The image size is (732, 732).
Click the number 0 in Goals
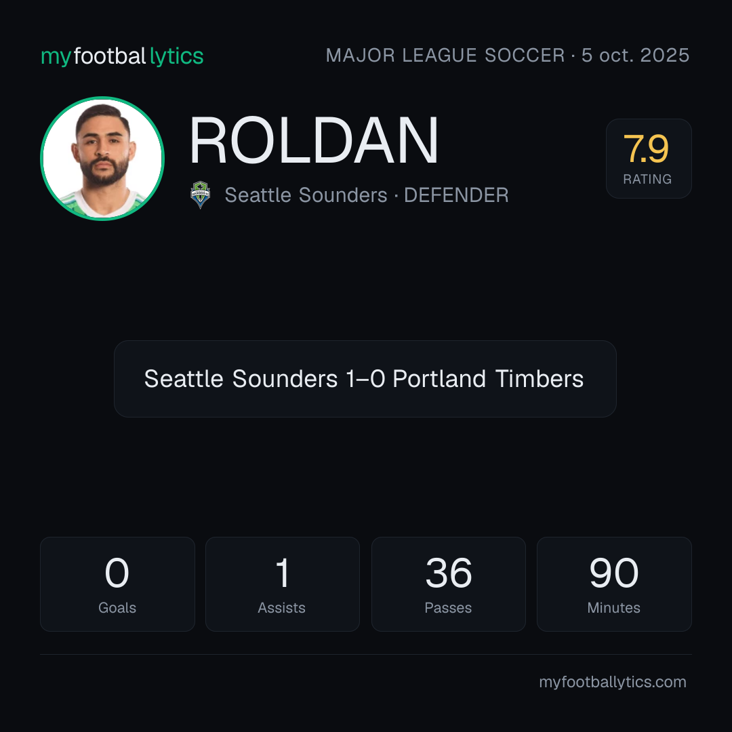(x=117, y=573)
